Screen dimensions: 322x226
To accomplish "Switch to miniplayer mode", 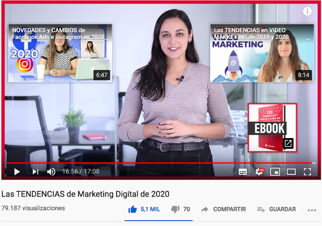I will pyautogui.click(x=275, y=172).
